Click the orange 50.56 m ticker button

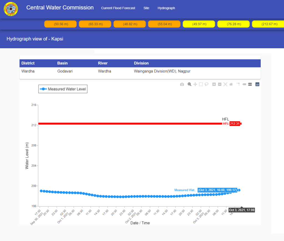pyautogui.click(x=60, y=24)
